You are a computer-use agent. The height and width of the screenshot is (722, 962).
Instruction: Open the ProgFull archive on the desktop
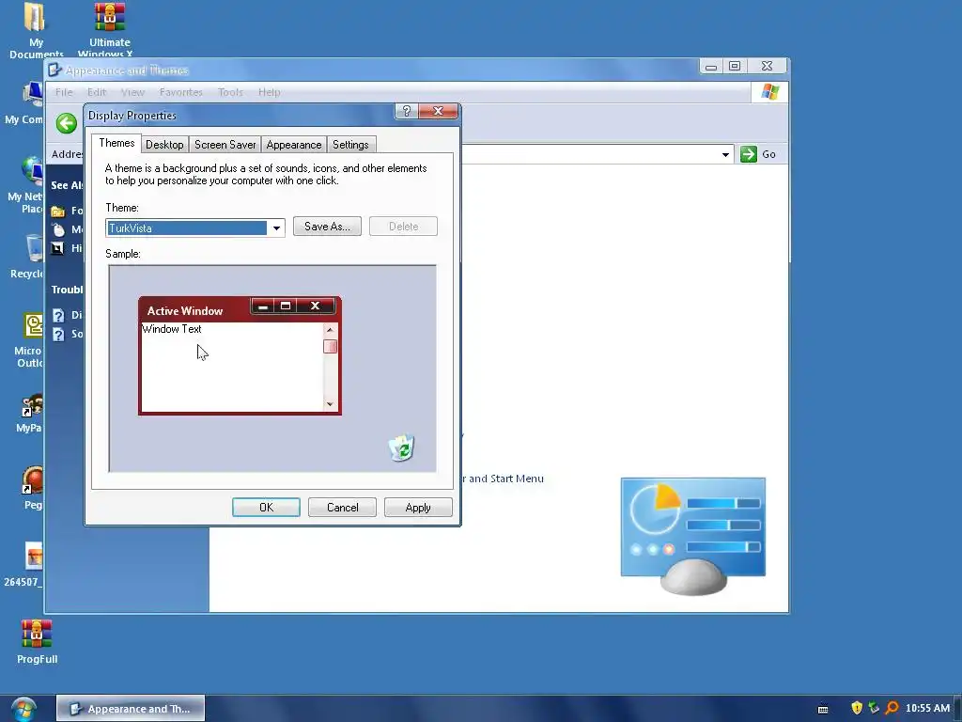click(x=37, y=641)
